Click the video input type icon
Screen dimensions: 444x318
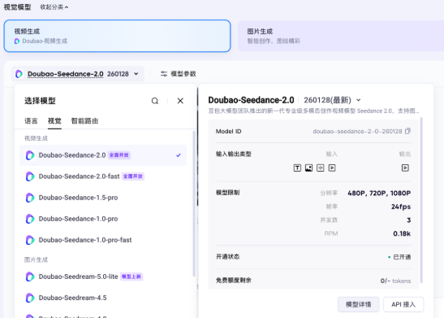click(x=332, y=168)
